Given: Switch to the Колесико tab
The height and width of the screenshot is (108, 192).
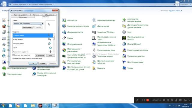Looking at the screenshot, I should pos(36,15).
